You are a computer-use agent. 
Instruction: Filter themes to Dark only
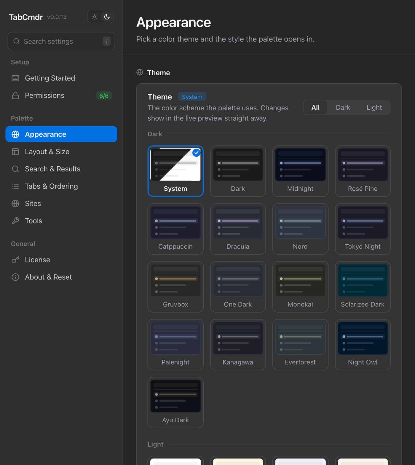343,107
